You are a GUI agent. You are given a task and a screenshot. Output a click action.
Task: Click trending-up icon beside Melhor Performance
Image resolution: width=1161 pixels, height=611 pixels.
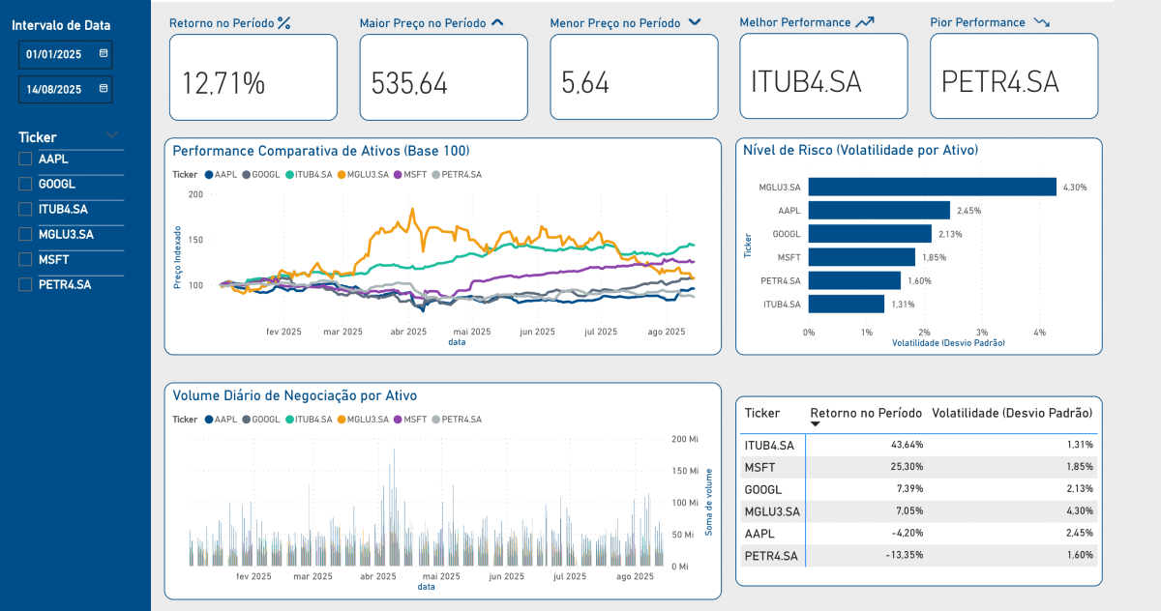click(x=865, y=22)
